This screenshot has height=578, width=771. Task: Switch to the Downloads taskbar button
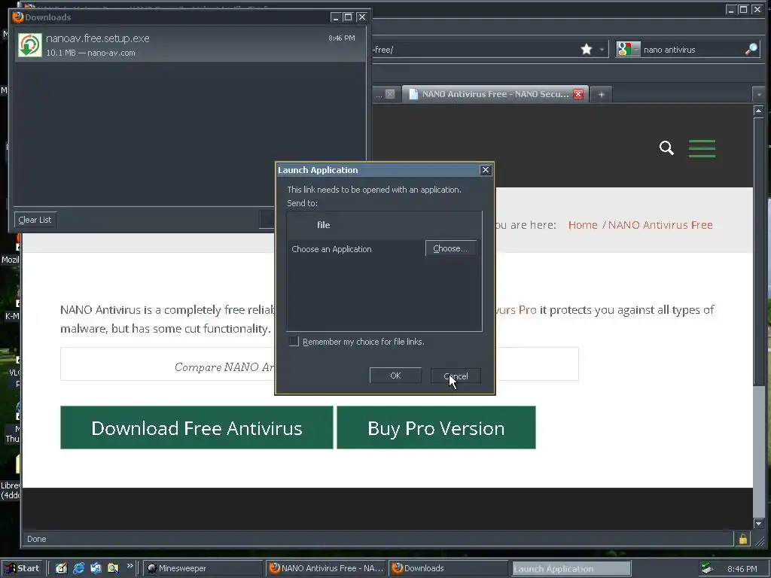tap(449, 568)
